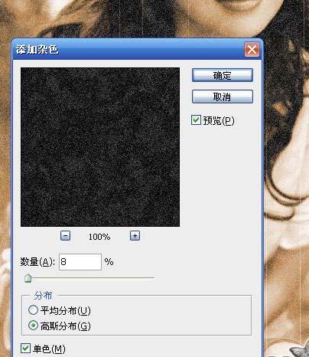Select the 平均分布(U) radio option
The width and height of the screenshot is (309, 357).
pyautogui.click(x=33, y=310)
